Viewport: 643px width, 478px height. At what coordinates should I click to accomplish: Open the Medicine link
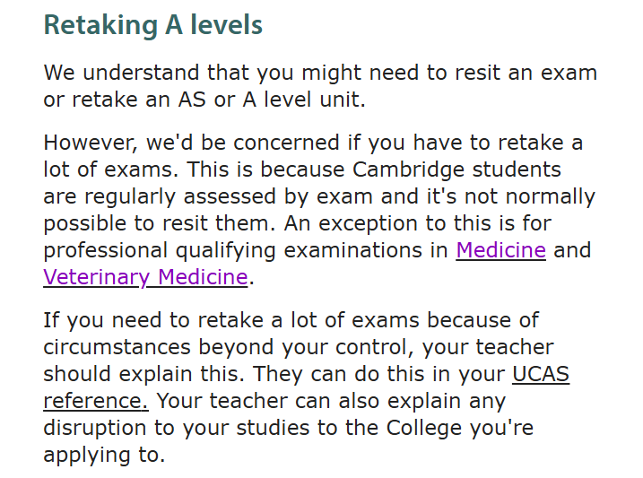click(500, 250)
